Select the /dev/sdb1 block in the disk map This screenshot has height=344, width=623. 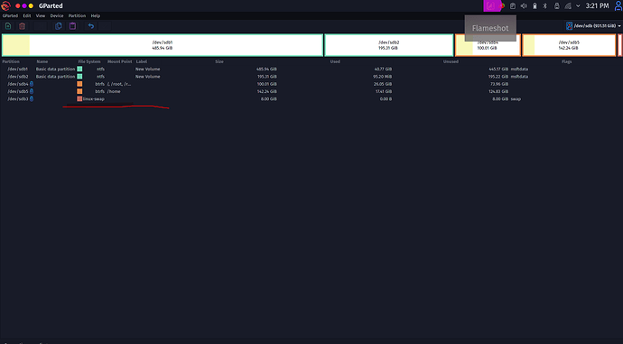163,45
